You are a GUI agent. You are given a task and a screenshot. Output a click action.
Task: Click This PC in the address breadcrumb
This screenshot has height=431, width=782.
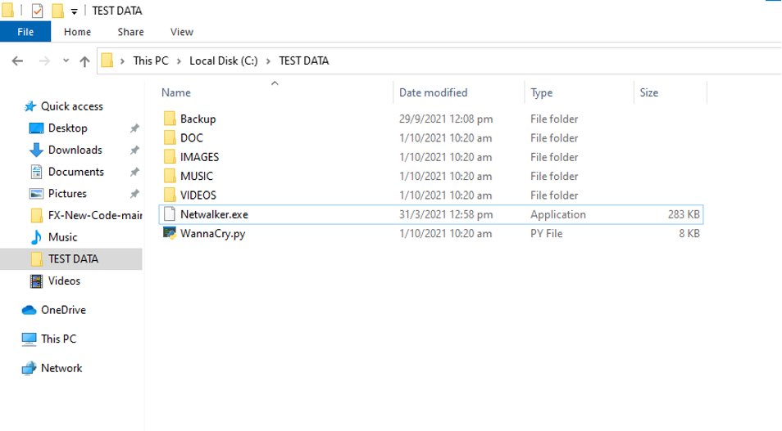coord(152,61)
